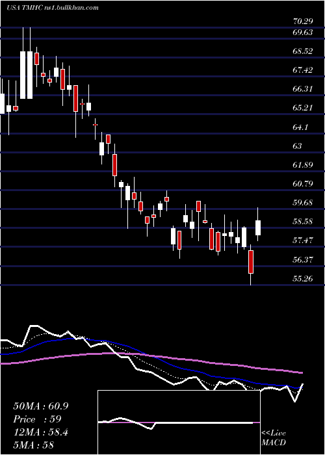
Task: Click the 60.79 price label
Action: tap(304, 184)
